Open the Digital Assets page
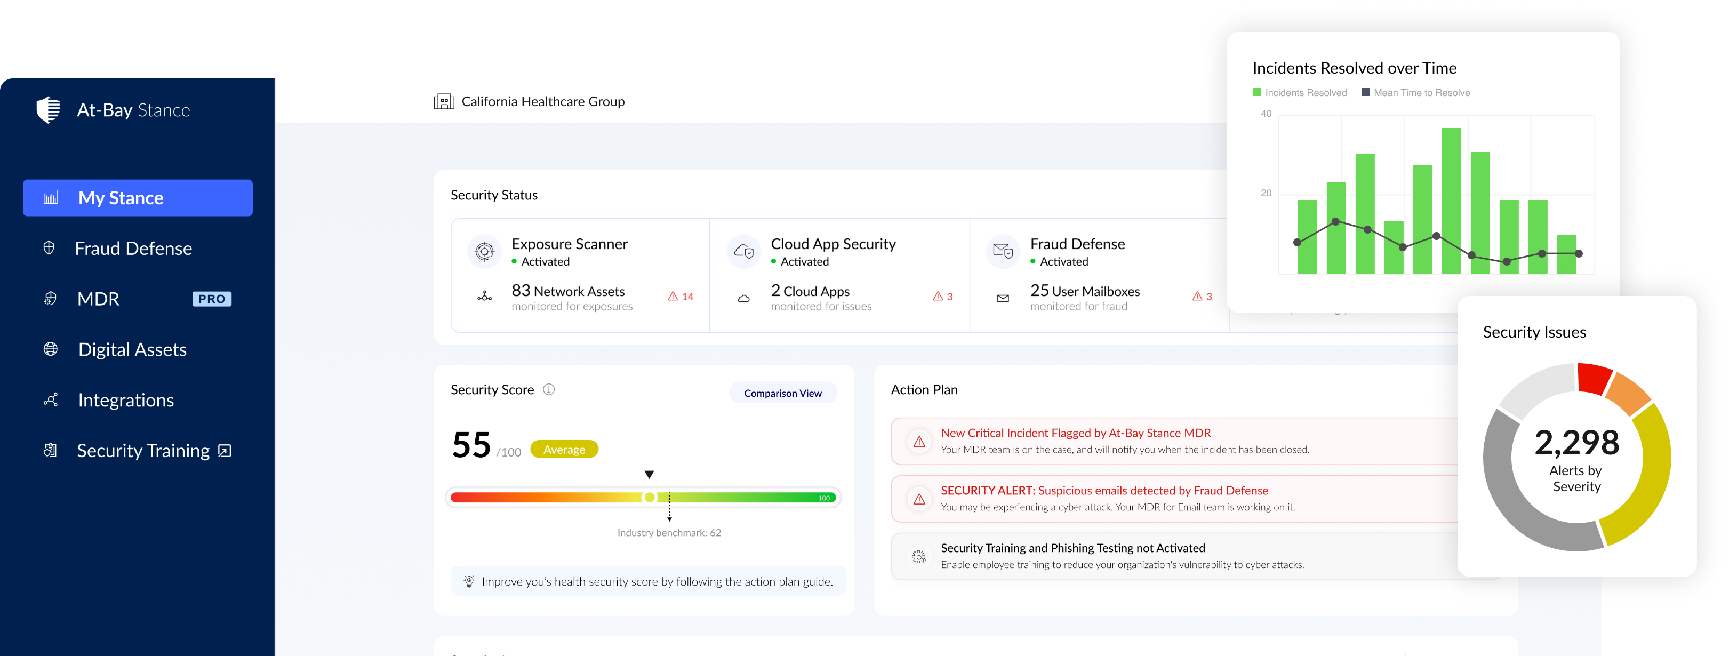 pos(132,350)
